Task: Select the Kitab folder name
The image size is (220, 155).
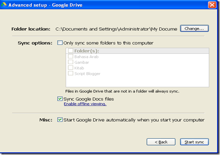Action: pos(79,68)
